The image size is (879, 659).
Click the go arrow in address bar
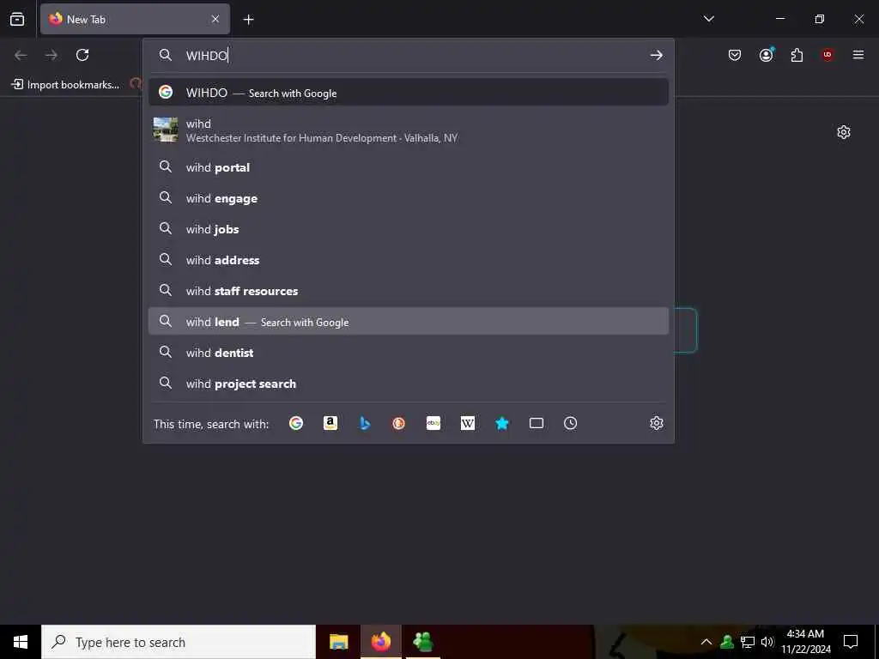click(656, 55)
